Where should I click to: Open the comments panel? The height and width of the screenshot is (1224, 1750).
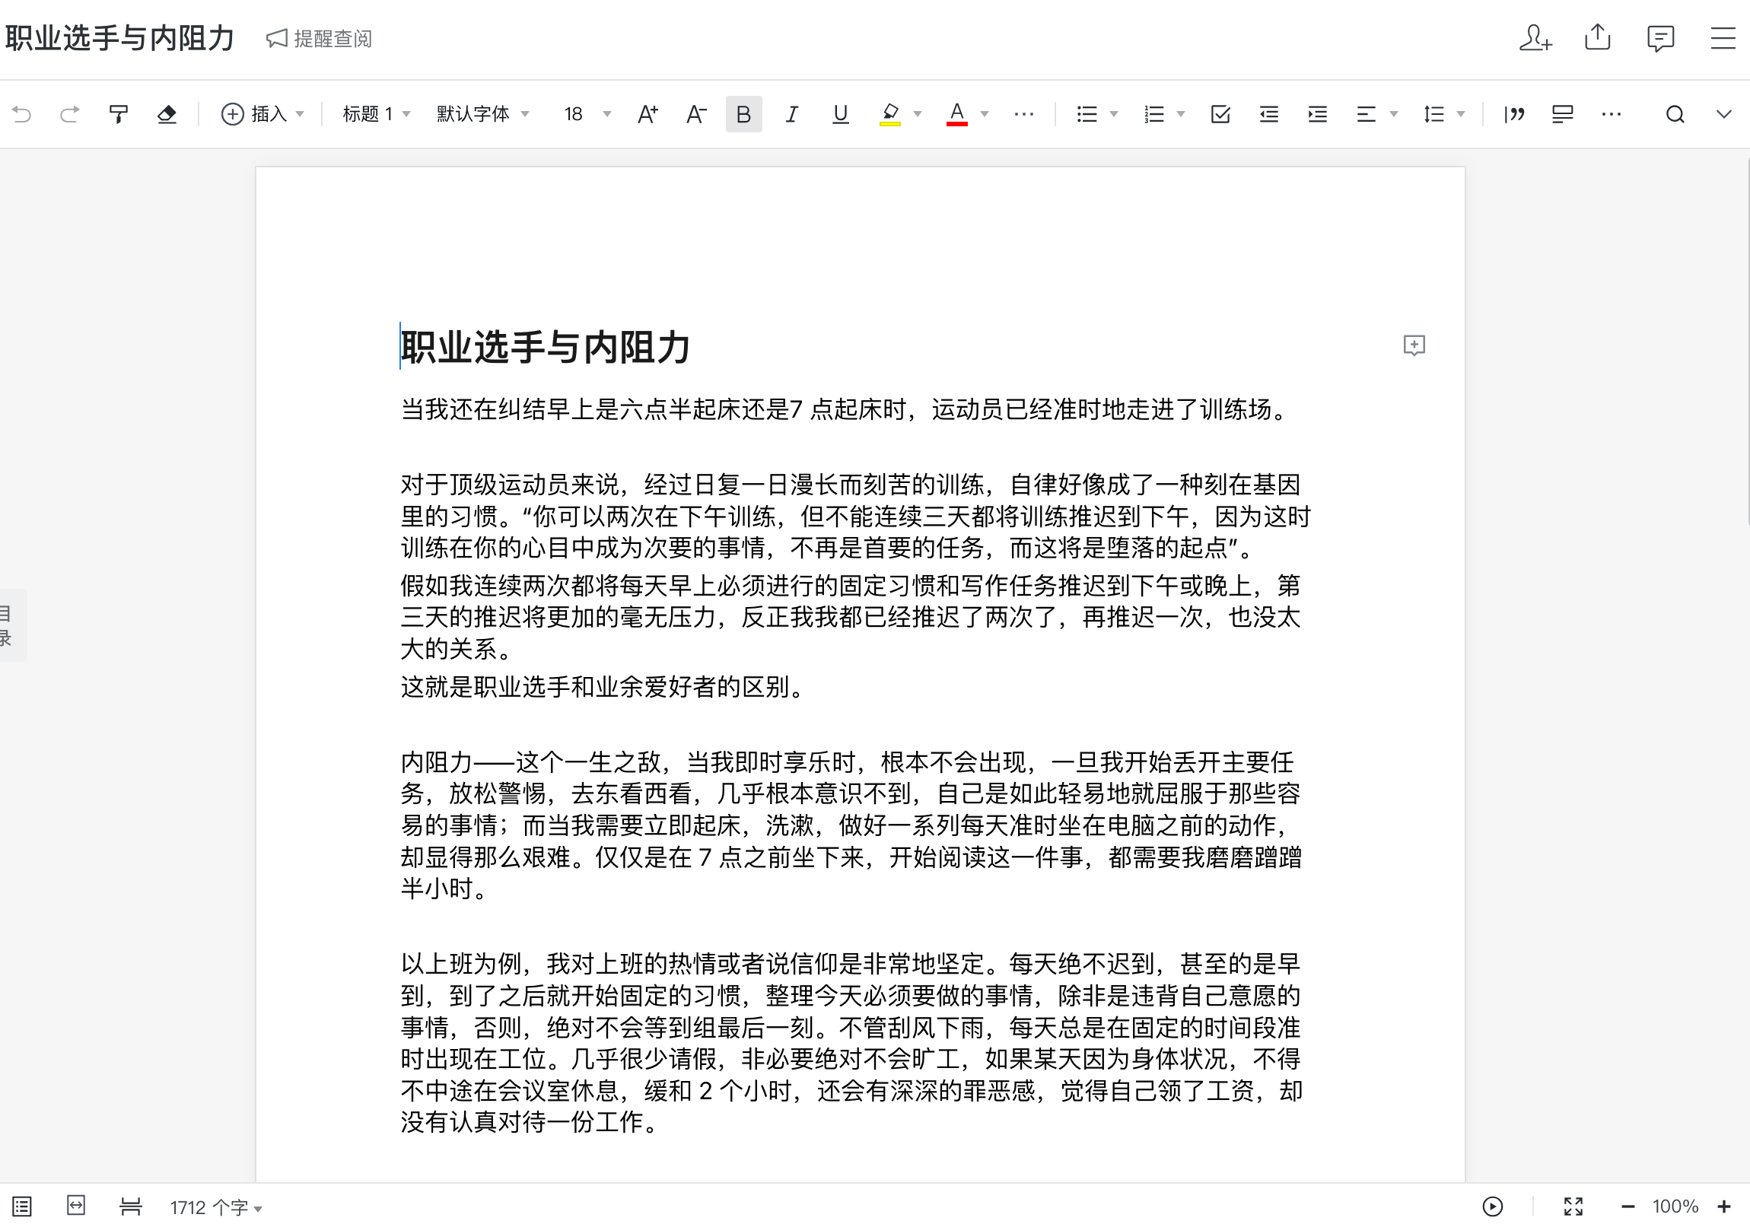coord(1660,38)
